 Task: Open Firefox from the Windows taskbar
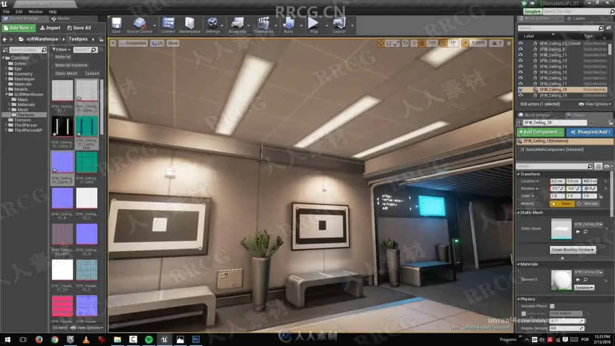pos(39,339)
